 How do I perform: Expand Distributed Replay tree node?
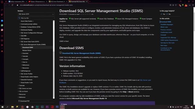tap(20, 30)
